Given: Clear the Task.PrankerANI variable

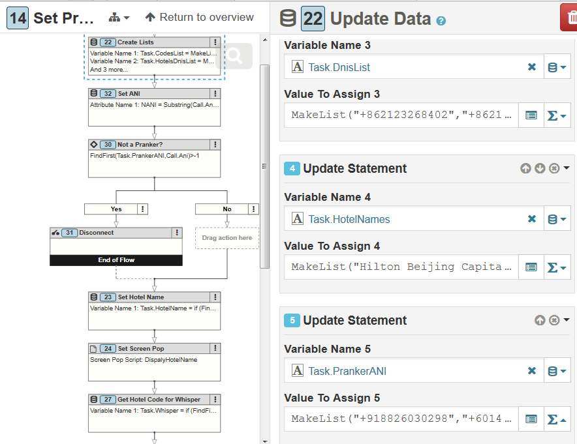Looking at the screenshot, I should point(532,371).
